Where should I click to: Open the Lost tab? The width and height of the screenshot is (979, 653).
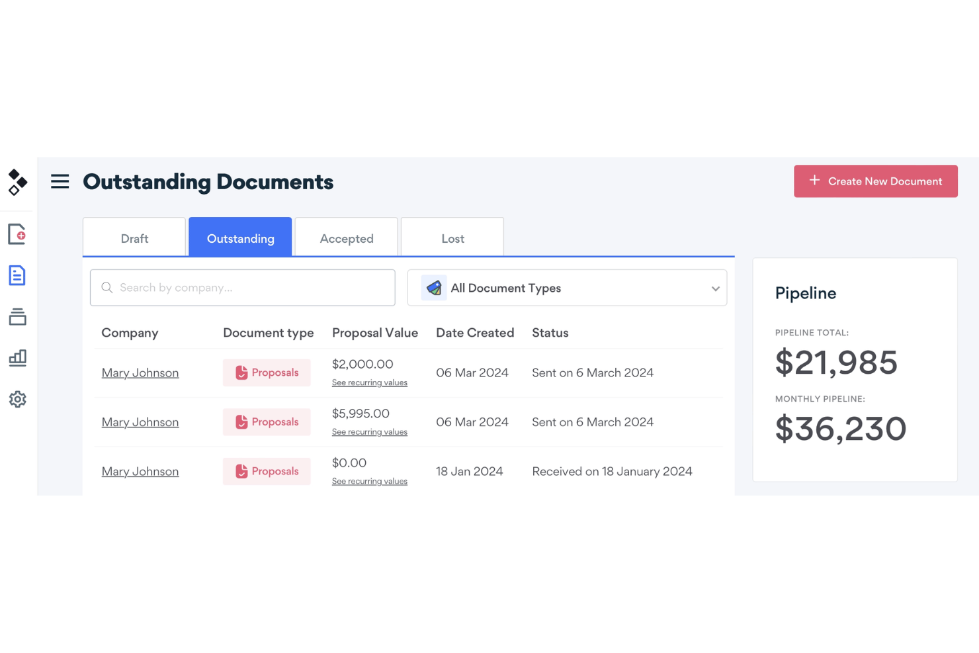[452, 237]
